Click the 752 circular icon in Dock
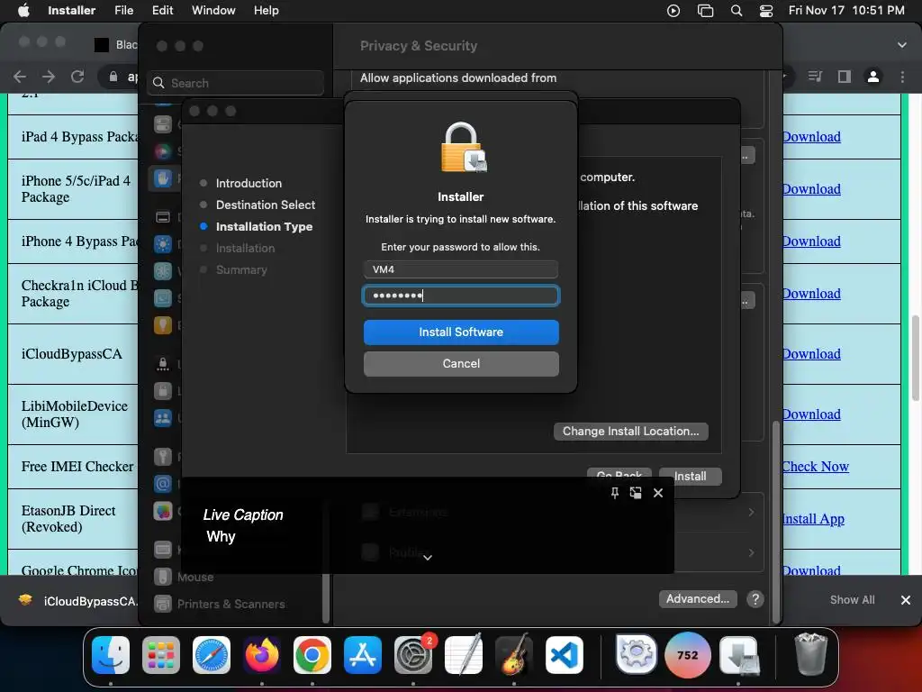 point(687,655)
